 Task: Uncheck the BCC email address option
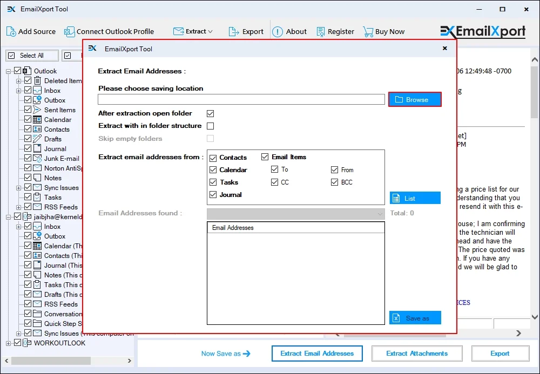pyautogui.click(x=334, y=182)
